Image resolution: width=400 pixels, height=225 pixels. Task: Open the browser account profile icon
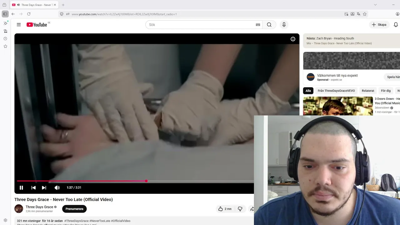pyautogui.click(x=397, y=14)
